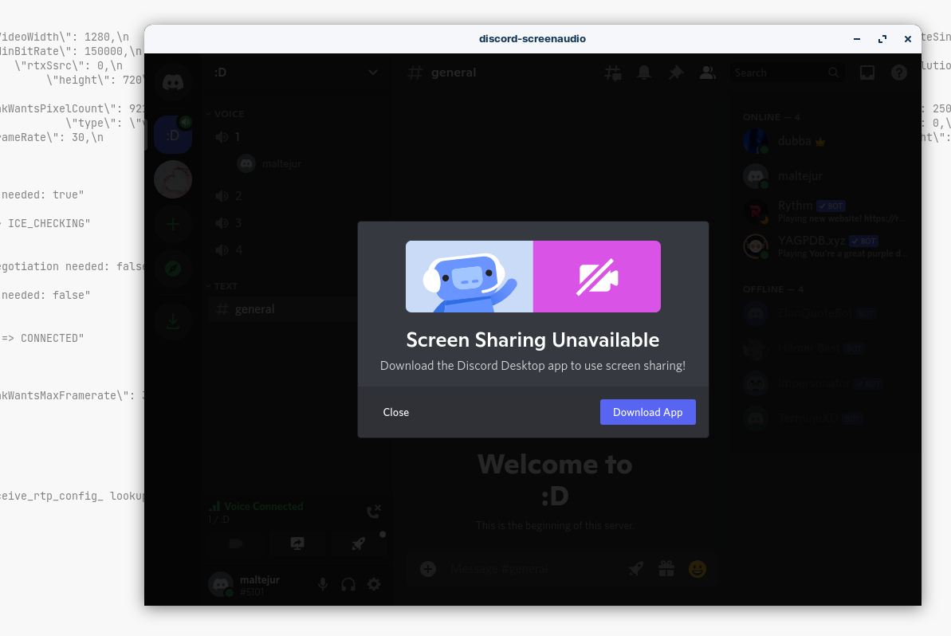Open the general text channel
951x636 pixels.
pyautogui.click(x=297, y=309)
